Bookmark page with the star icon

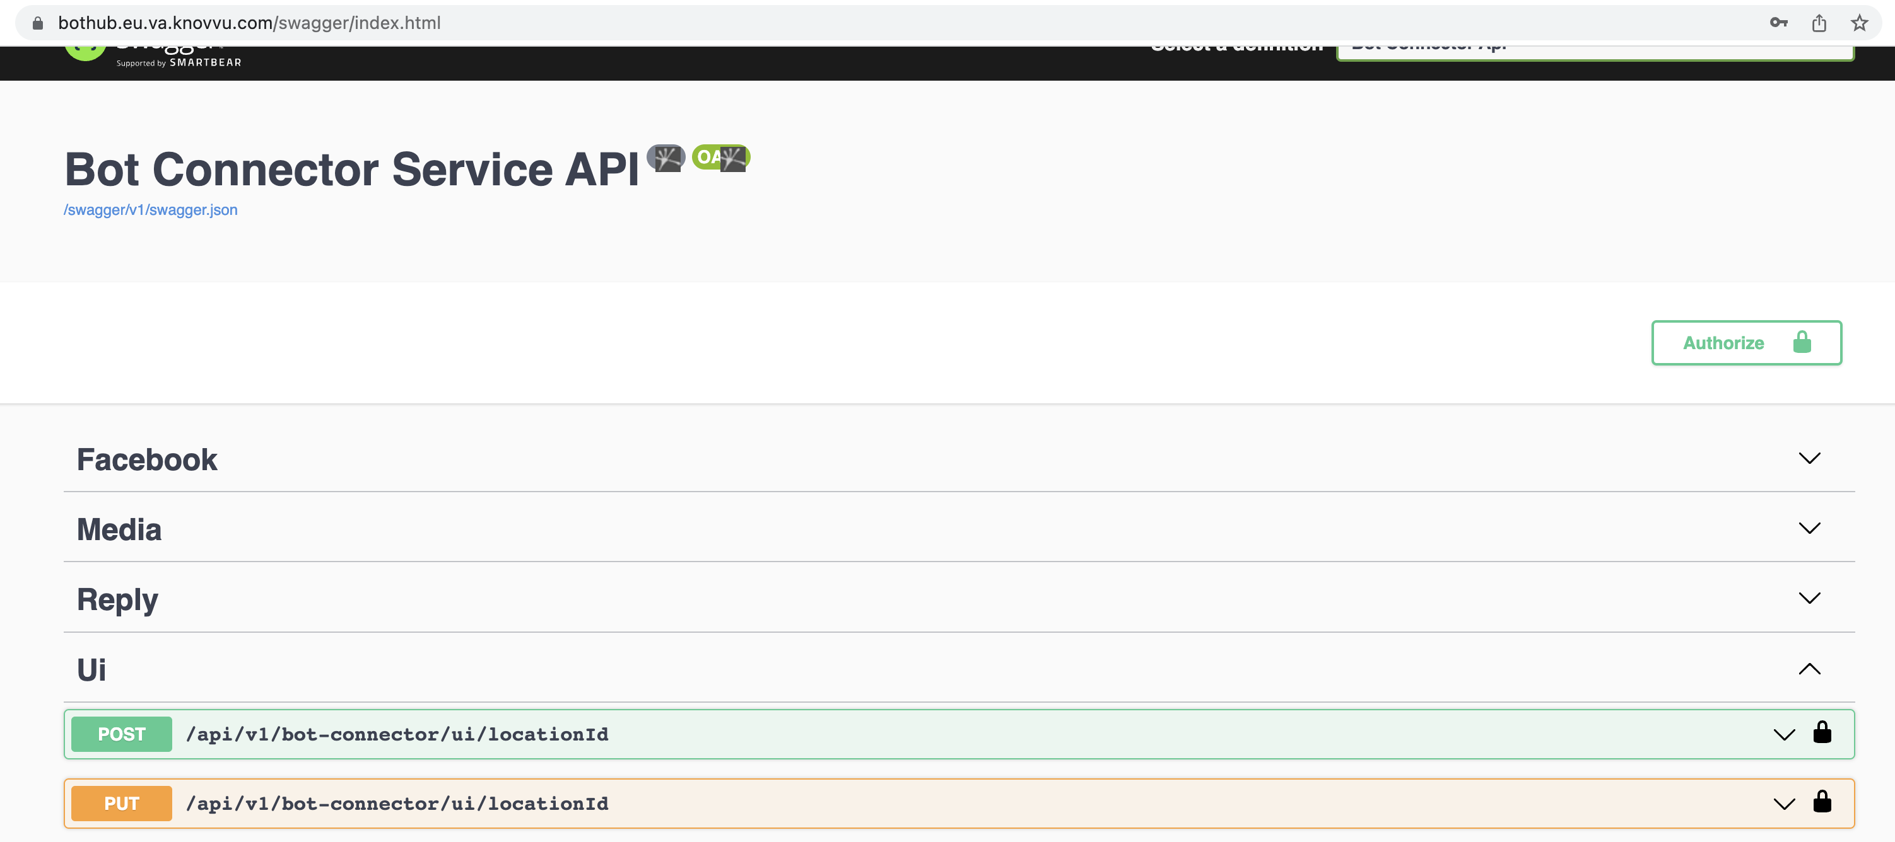point(1859,23)
